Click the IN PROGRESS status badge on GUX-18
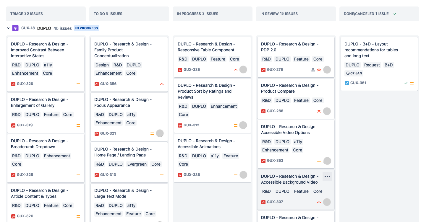Viewport: 421px width, 222px height. pos(86,28)
